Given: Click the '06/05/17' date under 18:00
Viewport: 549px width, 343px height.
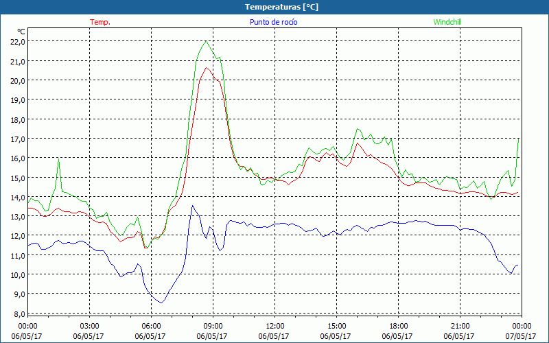Looking at the screenshot, I should point(399,336).
